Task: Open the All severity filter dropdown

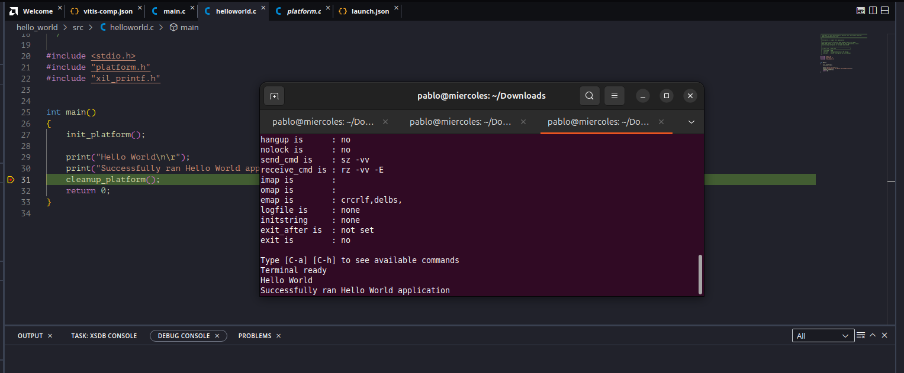Action: [823, 335]
